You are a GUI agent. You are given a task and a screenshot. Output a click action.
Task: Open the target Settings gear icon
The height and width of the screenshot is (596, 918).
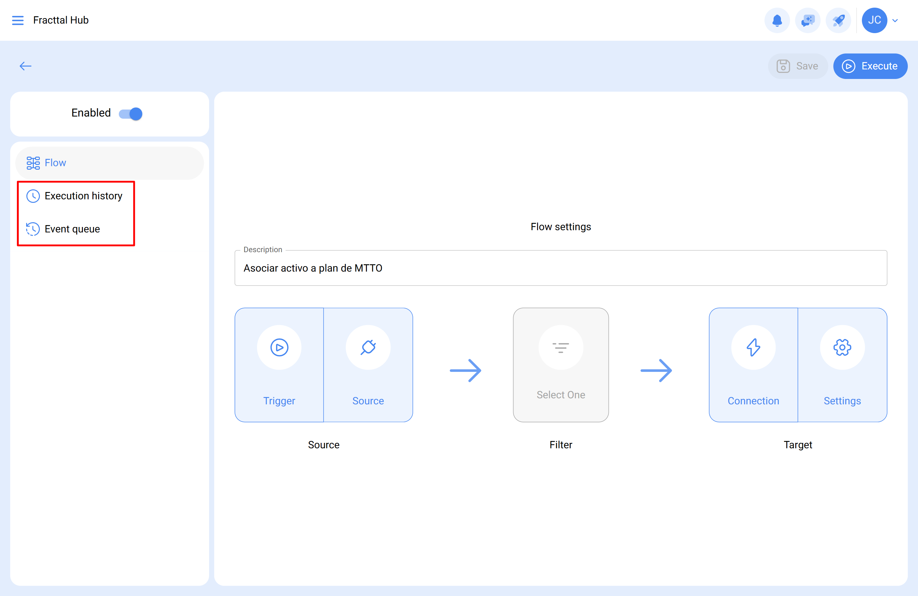(842, 347)
